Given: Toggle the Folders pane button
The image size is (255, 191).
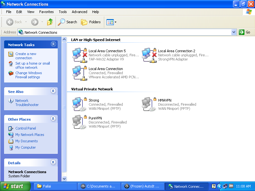Looking at the screenshot, I should coord(91,22).
